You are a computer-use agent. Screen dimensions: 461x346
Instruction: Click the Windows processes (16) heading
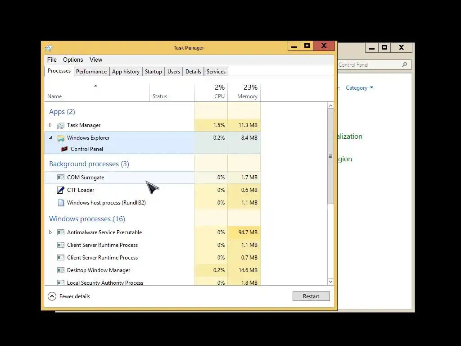pyautogui.click(x=87, y=219)
